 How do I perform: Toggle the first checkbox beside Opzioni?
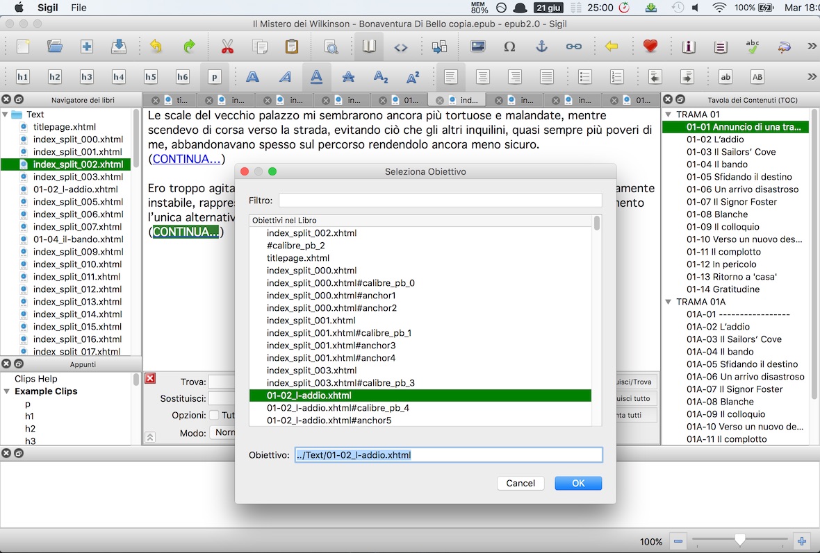click(214, 415)
